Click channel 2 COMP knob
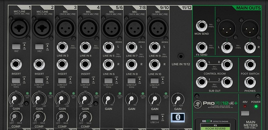The width and height of the screenshot is (268, 130). 38,117
